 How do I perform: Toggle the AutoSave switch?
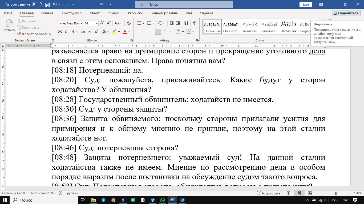pos(37,5)
